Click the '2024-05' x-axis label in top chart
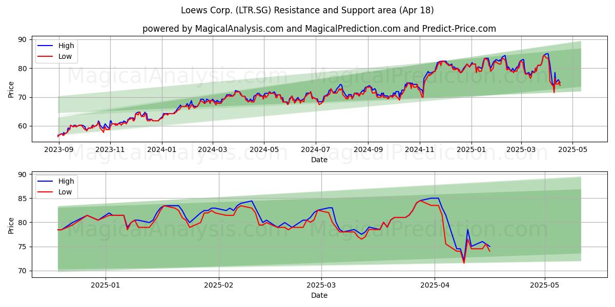 (x=264, y=149)
